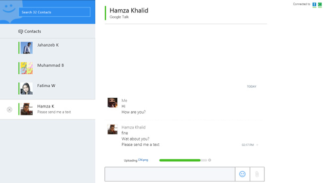The image size is (327, 183).
Task: Click the Contacts speech bubble icon
Action: (20, 32)
